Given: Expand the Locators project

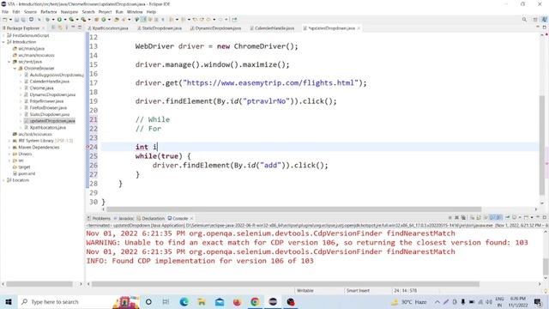Looking at the screenshot, I should [3, 180].
